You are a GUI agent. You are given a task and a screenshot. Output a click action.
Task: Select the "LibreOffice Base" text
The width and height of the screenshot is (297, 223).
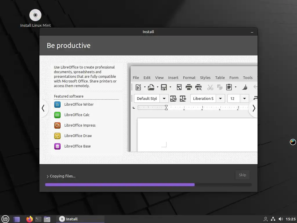pos(77,146)
